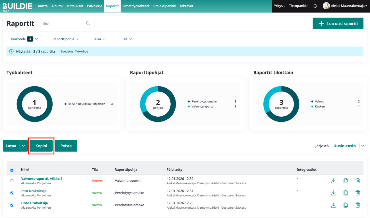Uncheck the Into Urakoitsija checkbox
The height and width of the screenshot is (218, 370).
[12, 193]
